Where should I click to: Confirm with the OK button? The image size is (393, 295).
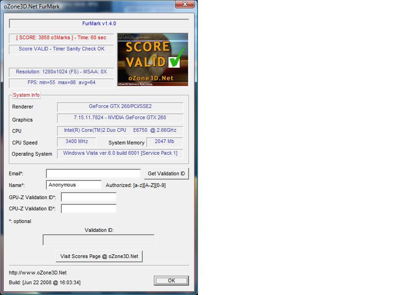click(171, 281)
